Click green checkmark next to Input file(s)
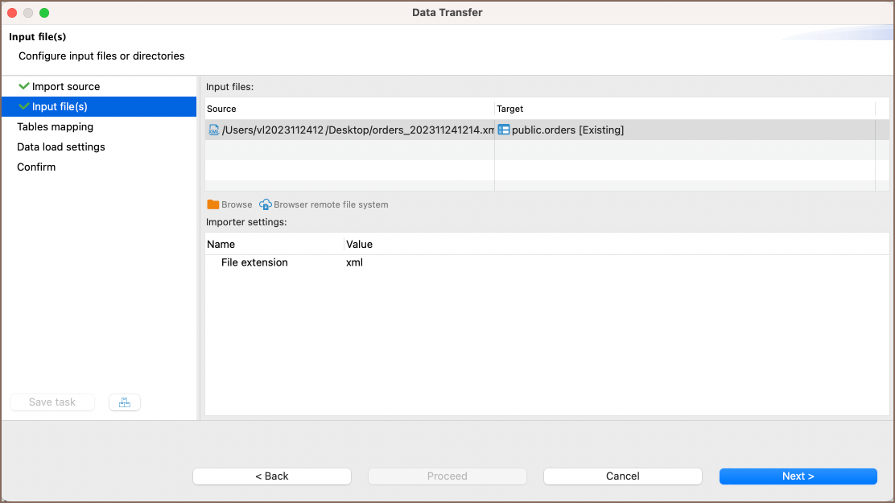Image resolution: width=895 pixels, height=503 pixels. pos(23,106)
